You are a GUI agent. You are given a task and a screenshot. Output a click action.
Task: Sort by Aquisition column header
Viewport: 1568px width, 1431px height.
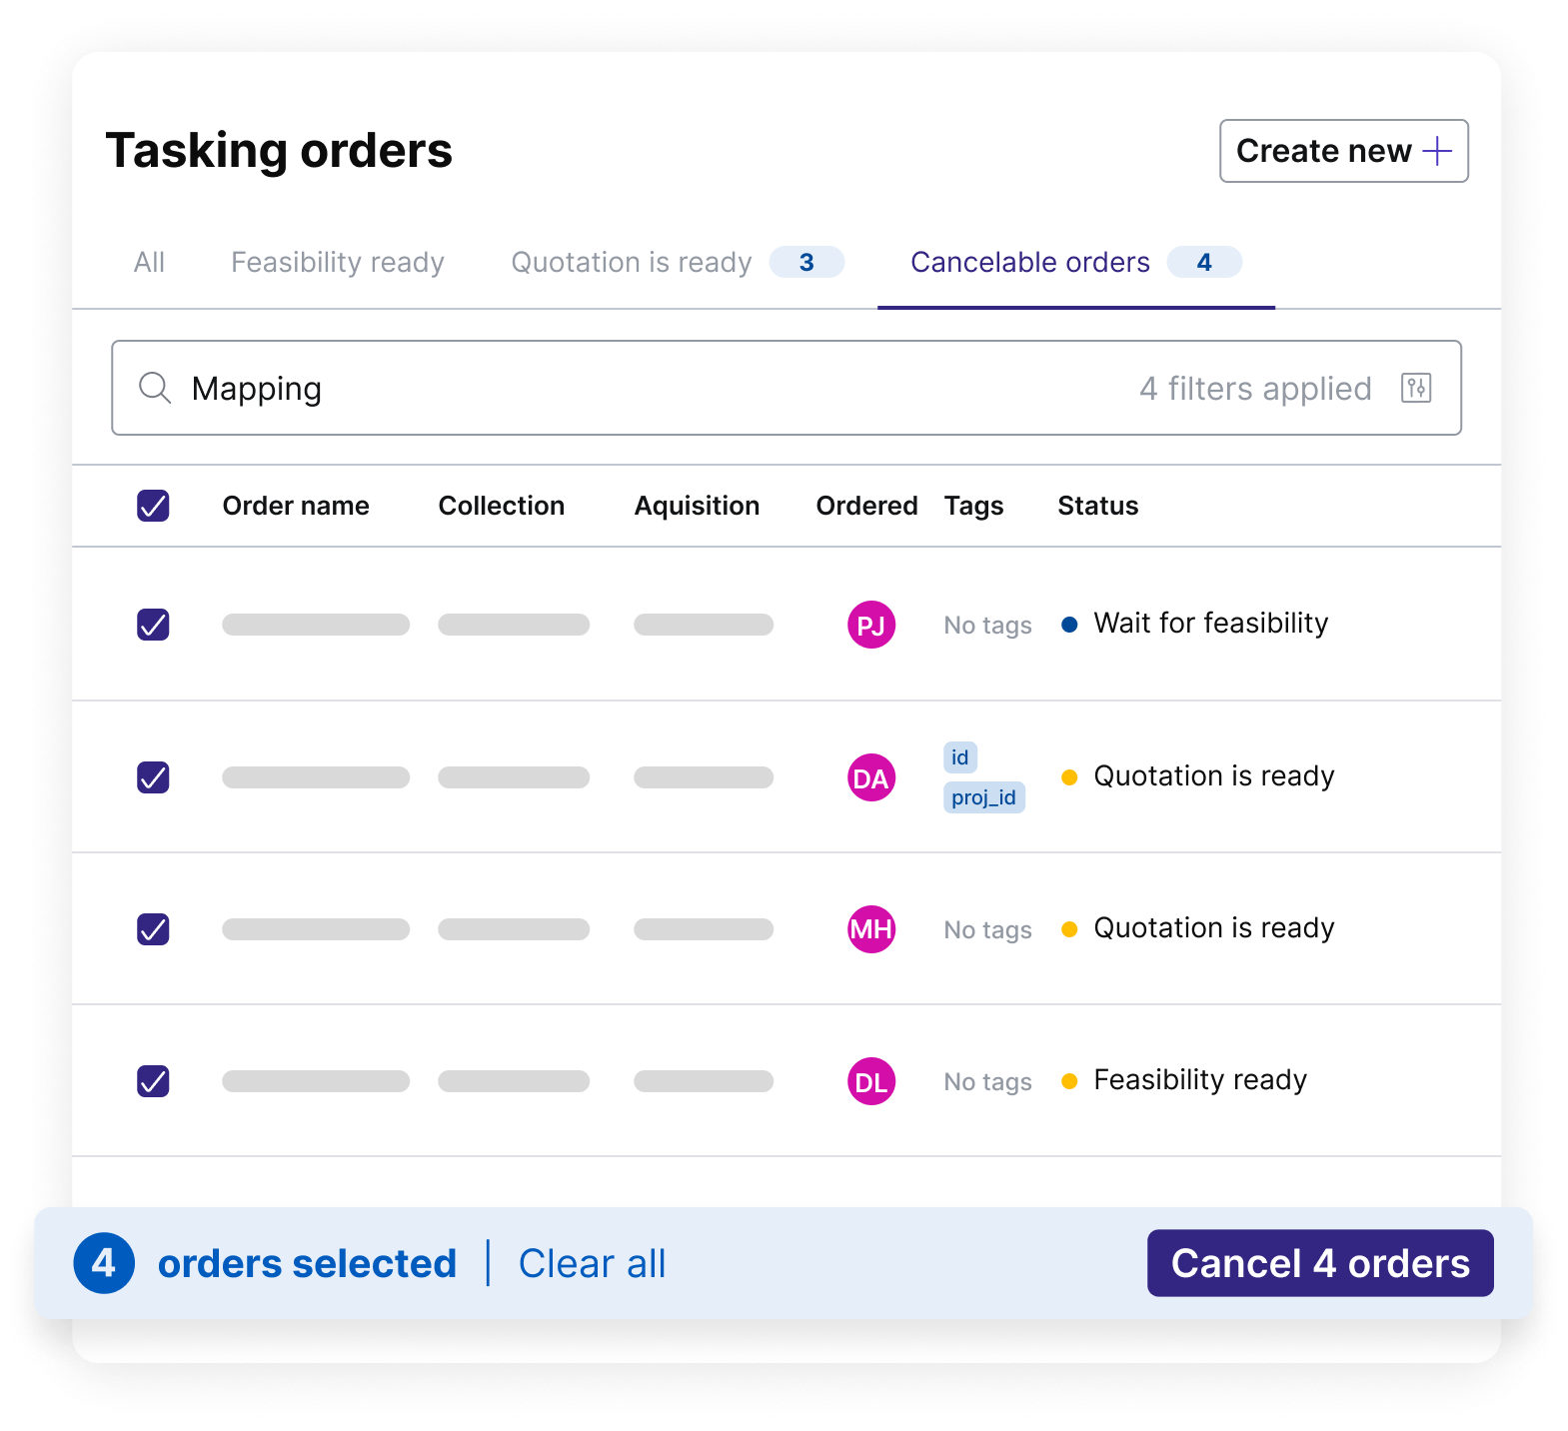coord(697,506)
